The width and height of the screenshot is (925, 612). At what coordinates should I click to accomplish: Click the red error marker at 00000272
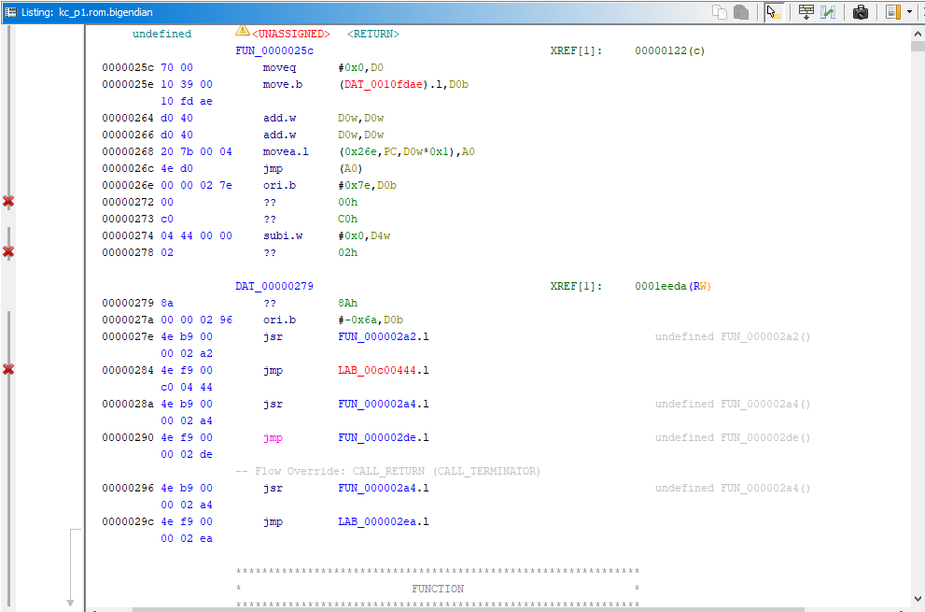[8, 202]
